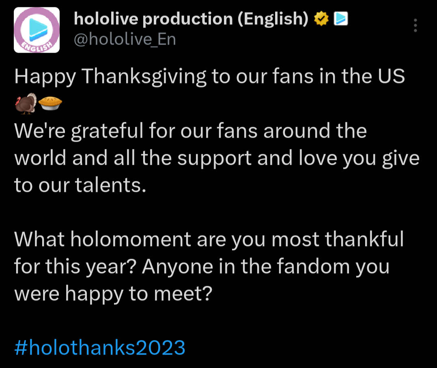
Task: Open the hololive production profile avatar
Action: (37, 30)
